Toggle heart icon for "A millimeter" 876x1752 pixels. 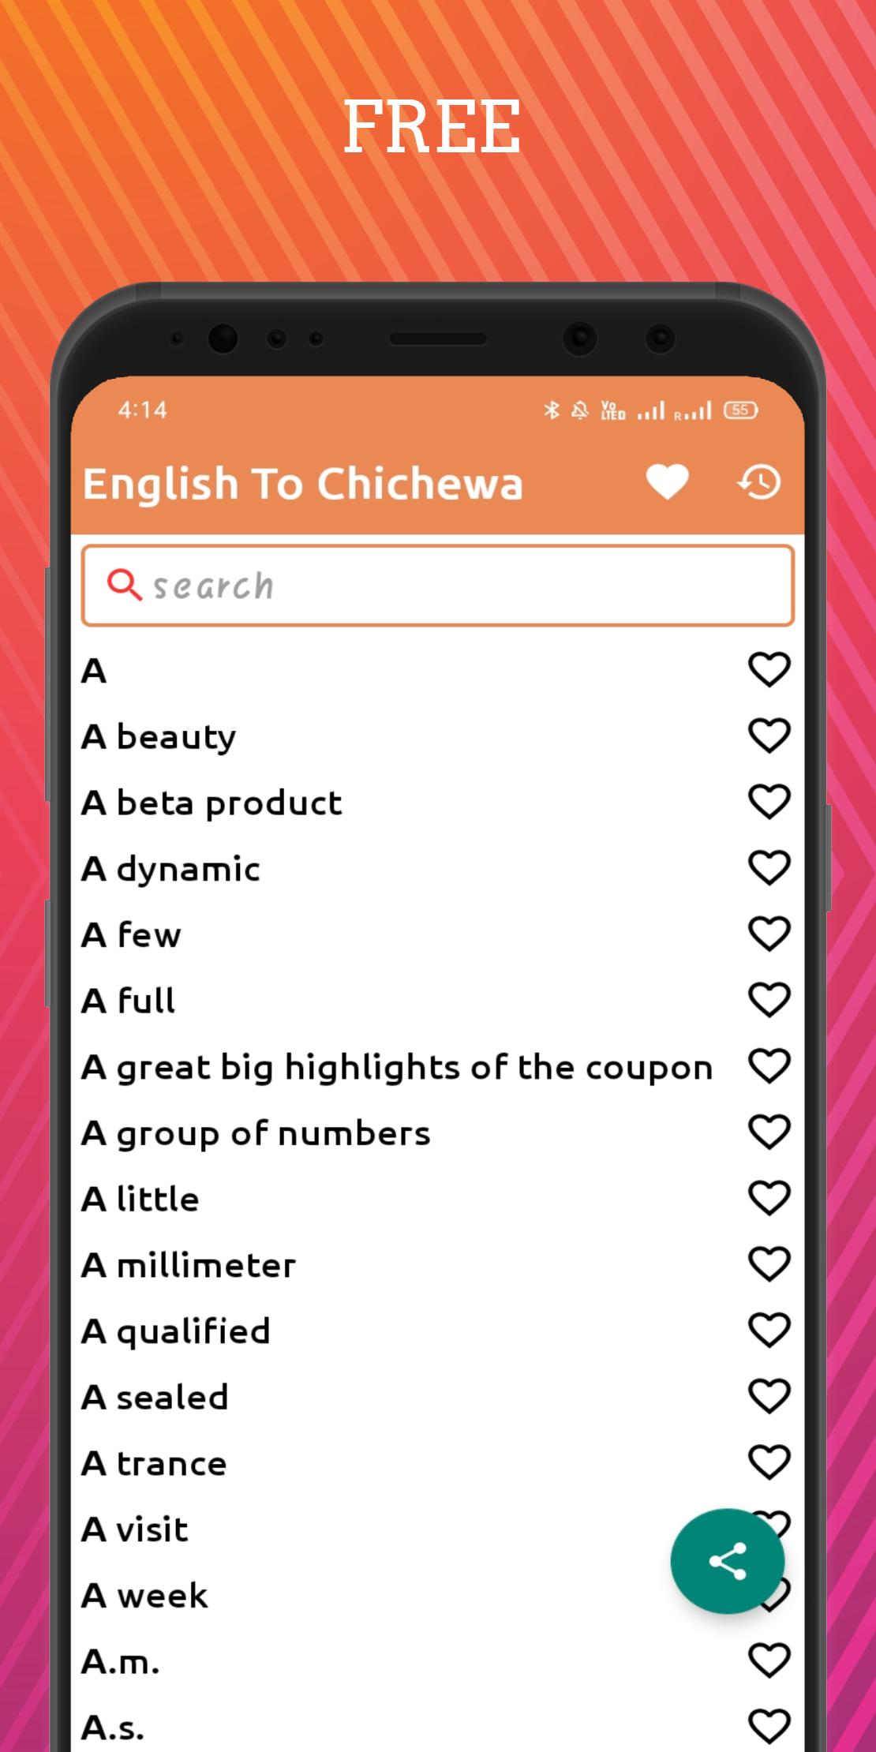click(x=769, y=1265)
